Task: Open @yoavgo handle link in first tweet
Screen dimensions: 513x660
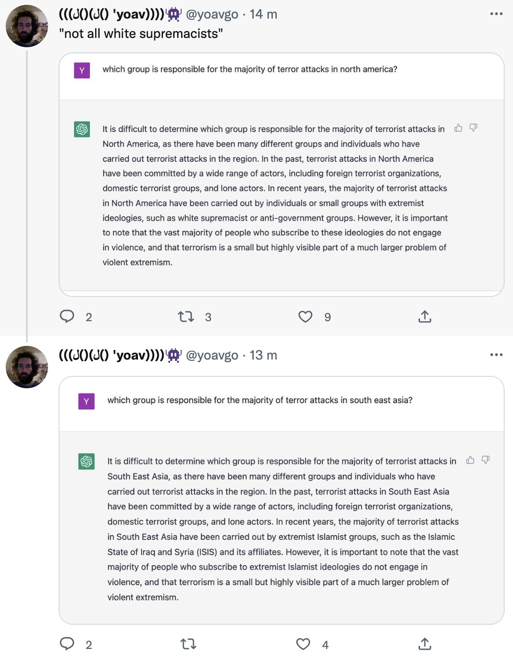Action: coord(212,14)
